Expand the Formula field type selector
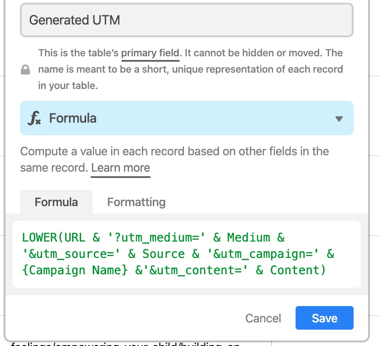The image size is (379, 346). coord(187,118)
